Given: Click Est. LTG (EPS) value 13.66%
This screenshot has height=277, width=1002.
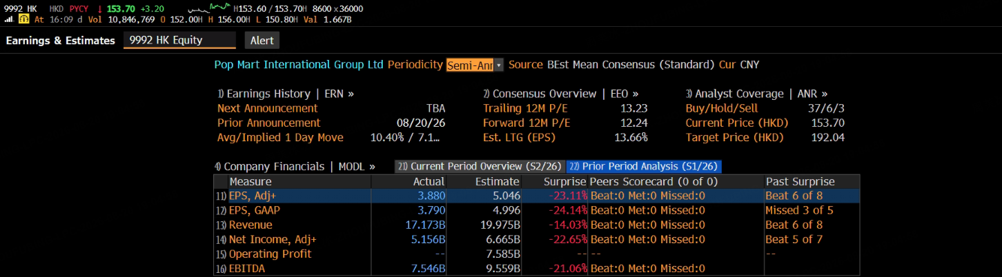Looking at the screenshot, I should point(631,137).
